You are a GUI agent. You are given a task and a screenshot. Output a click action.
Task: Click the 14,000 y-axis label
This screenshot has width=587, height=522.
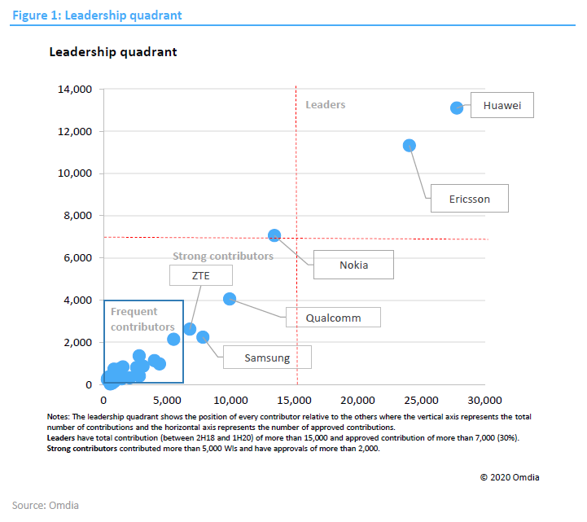(x=75, y=89)
